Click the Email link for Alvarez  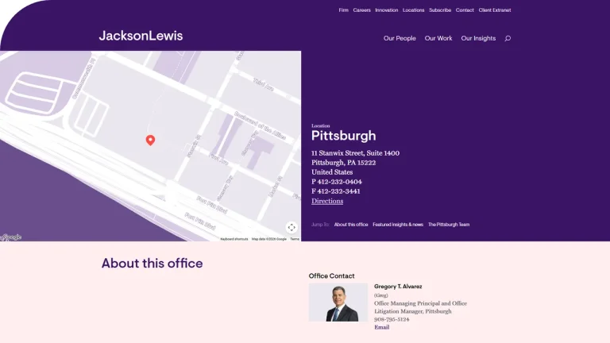pos(381,327)
